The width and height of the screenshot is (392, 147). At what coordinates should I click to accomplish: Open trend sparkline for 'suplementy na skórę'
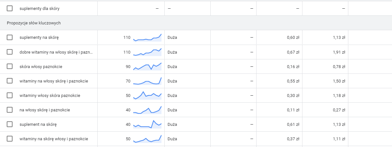(x=147, y=38)
